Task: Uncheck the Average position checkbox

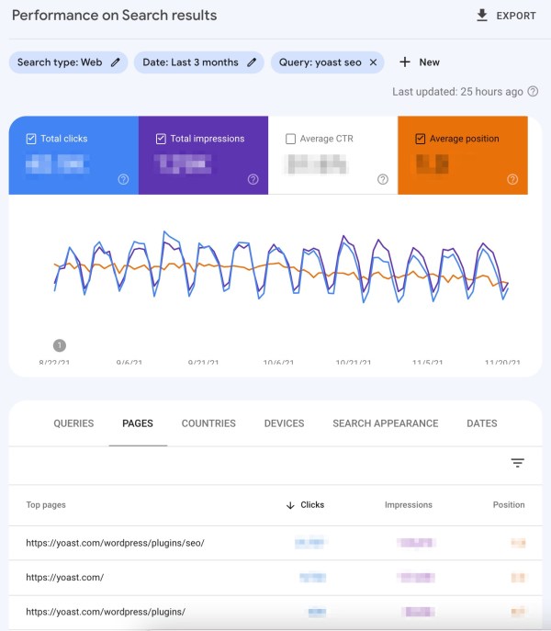Action: click(421, 139)
